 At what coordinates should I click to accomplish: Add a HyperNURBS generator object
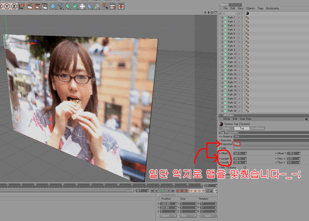tap(68, 7)
